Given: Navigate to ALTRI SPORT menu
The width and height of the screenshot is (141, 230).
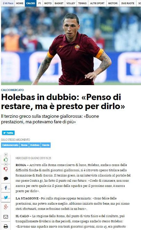Looking at the screenshot, I should tap(97, 3).
